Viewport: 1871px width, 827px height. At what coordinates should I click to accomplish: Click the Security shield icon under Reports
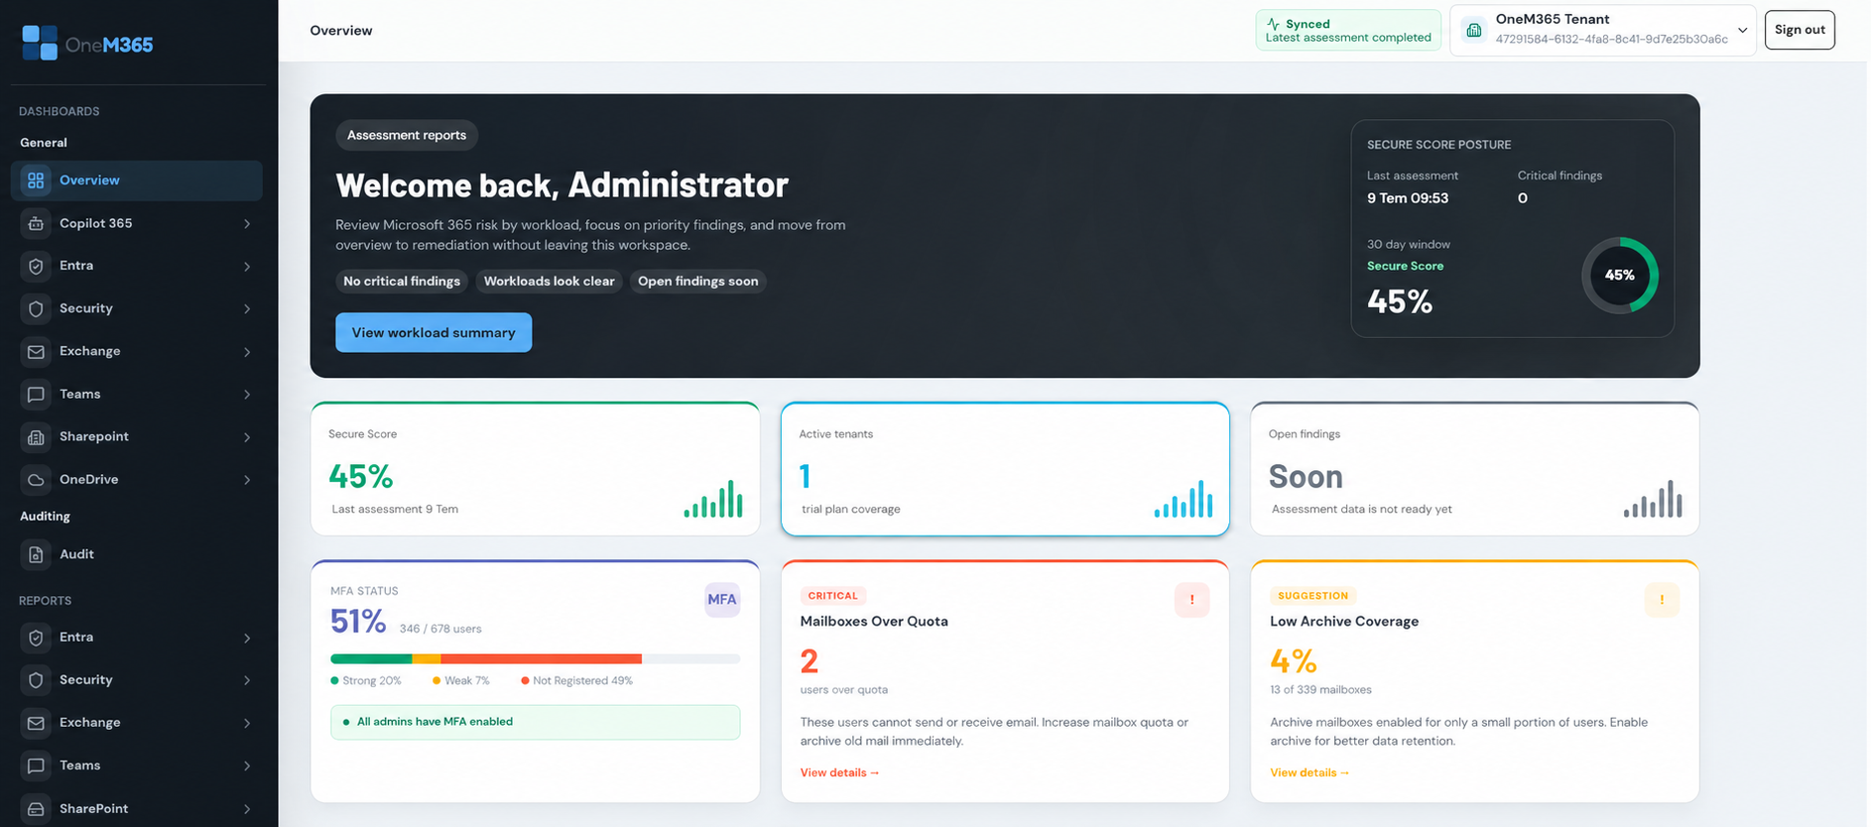[36, 680]
